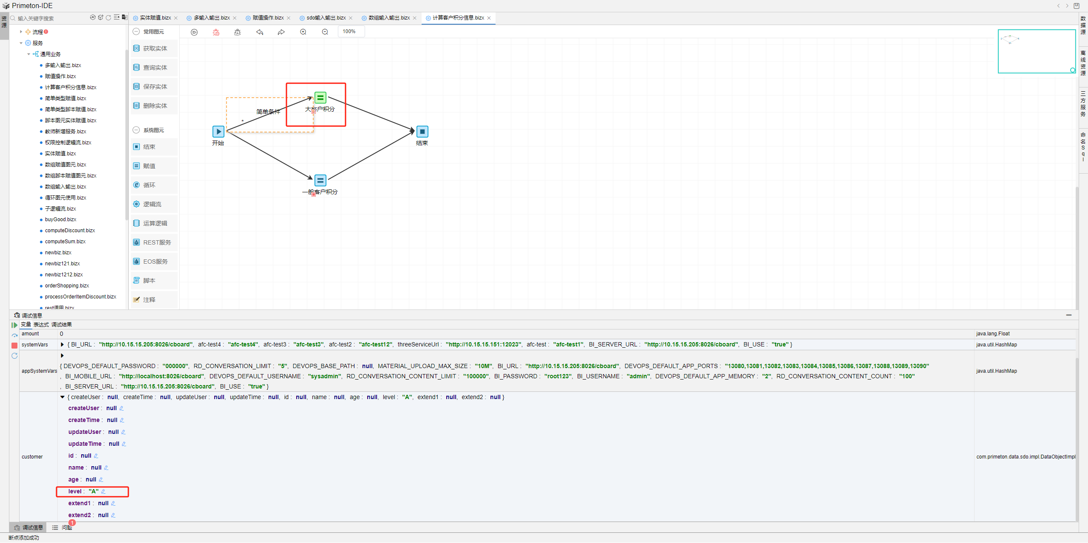The width and height of the screenshot is (1088, 543).
Task: Click the run flow toolbar icon
Action: 194,32
